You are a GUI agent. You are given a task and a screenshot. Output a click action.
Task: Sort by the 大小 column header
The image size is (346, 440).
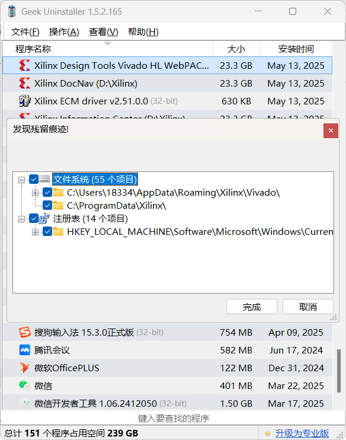click(x=236, y=49)
